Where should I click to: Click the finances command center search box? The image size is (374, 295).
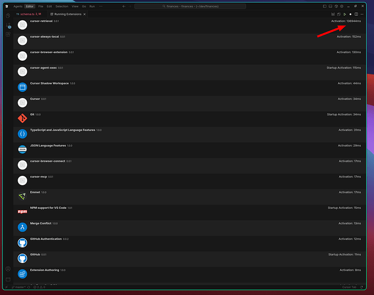pos(190,6)
